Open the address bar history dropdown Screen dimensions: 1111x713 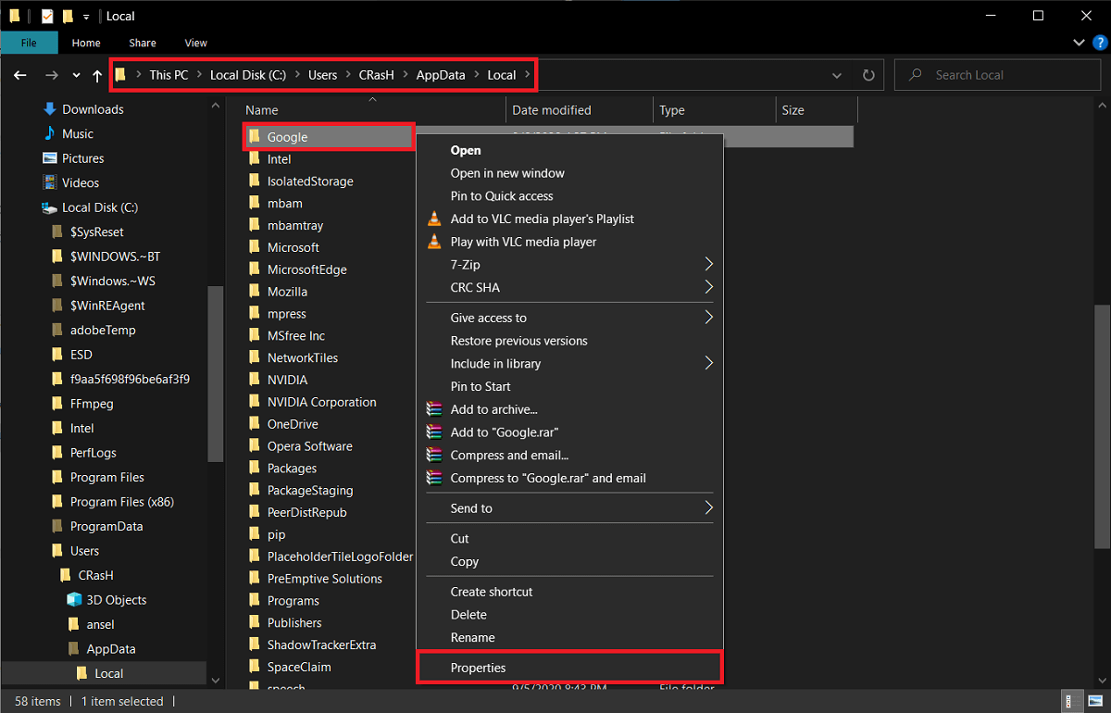click(x=837, y=75)
